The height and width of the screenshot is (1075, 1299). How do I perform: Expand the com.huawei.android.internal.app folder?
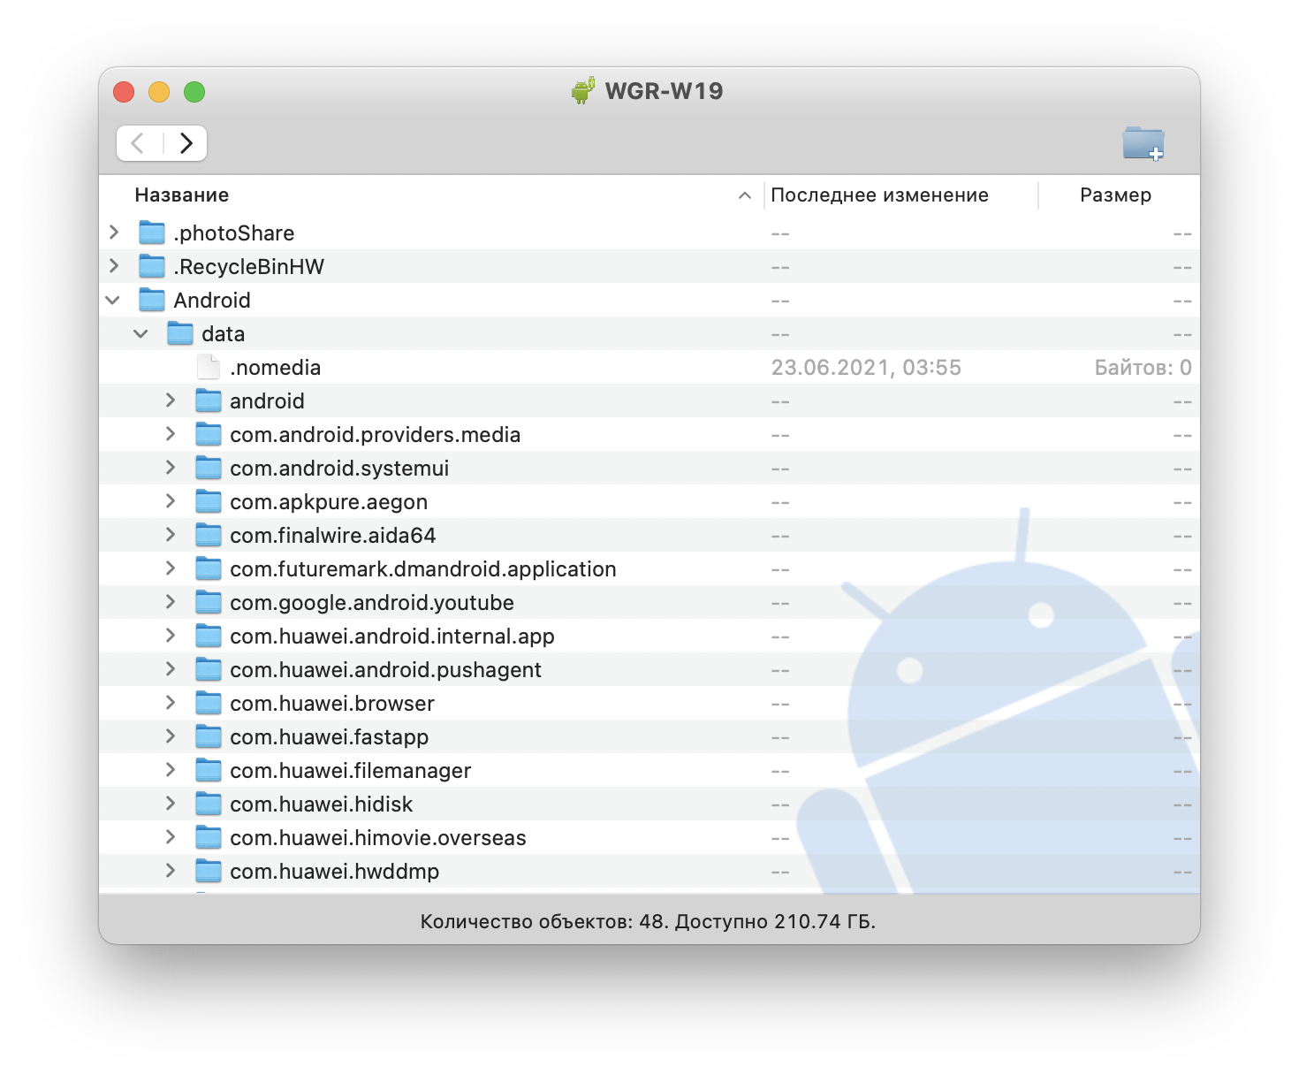171,636
